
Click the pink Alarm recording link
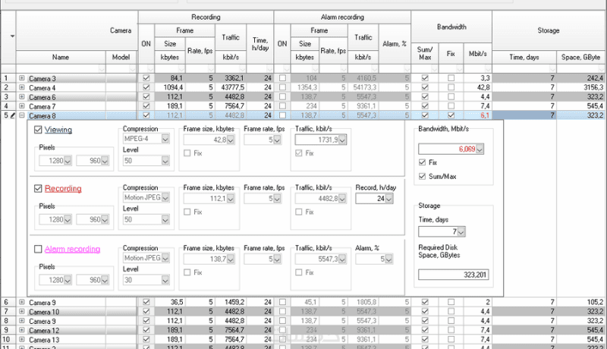pyautogui.click(x=72, y=249)
